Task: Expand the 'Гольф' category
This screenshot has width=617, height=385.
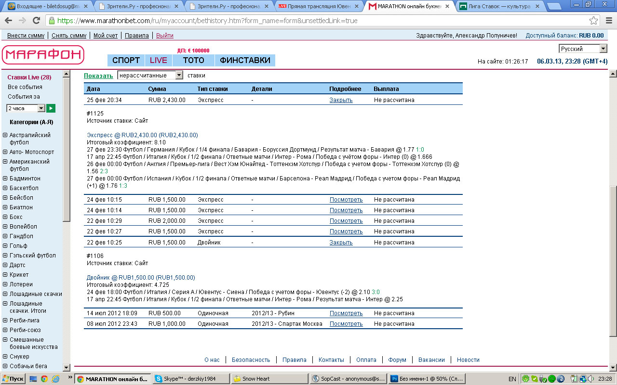Action: click(x=5, y=246)
